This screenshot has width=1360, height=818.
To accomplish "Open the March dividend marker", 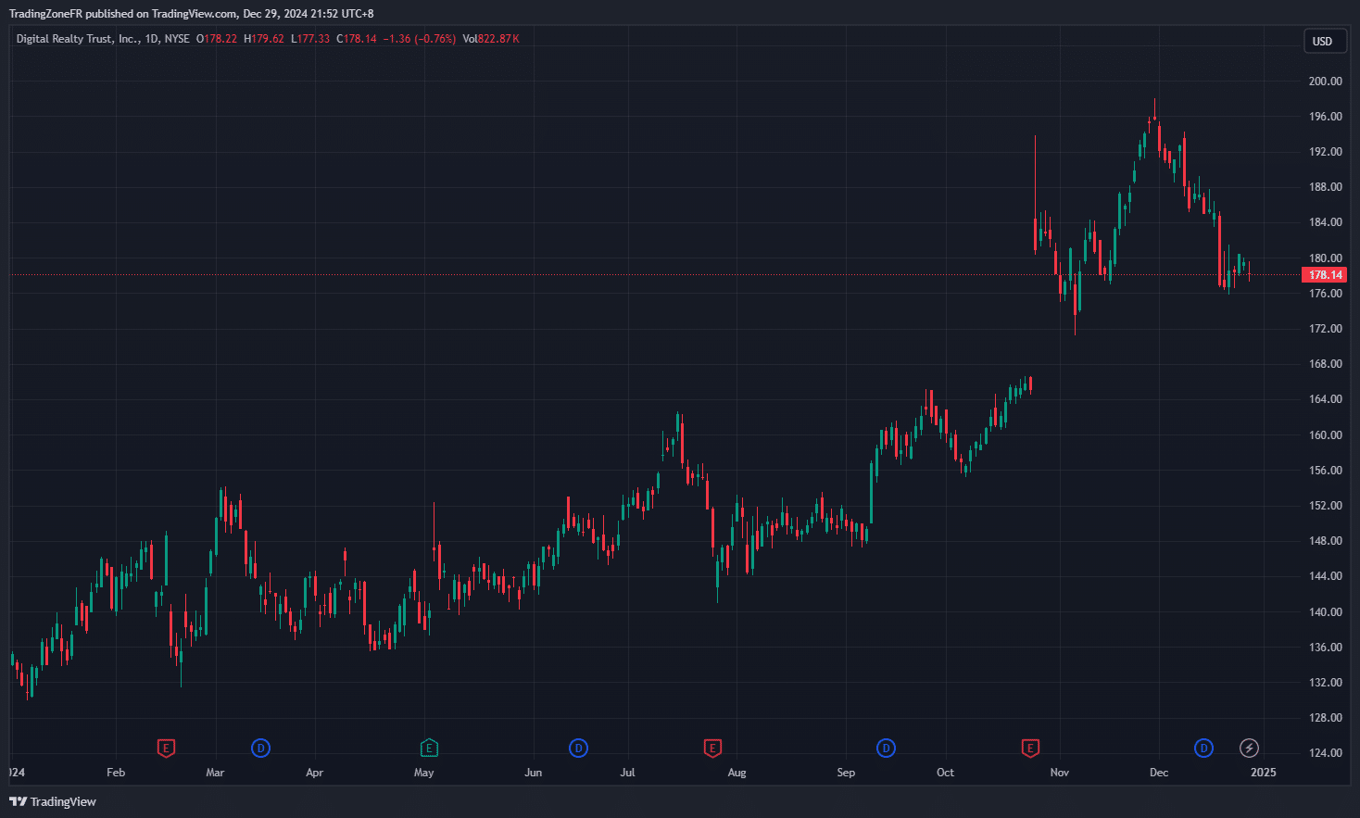I will pyautogui.click(x=261, y=748).
